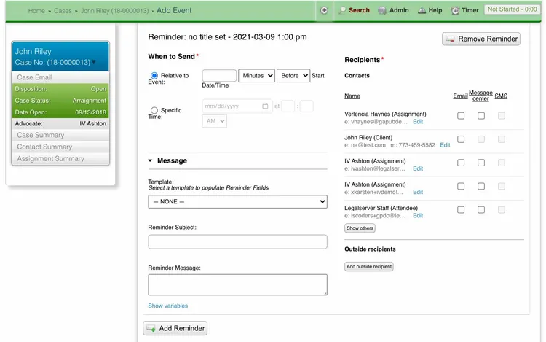The width and height of the screenshot is (546, 342).
Task: Click the minutes input box for specific time
Action: click(306, 106)
